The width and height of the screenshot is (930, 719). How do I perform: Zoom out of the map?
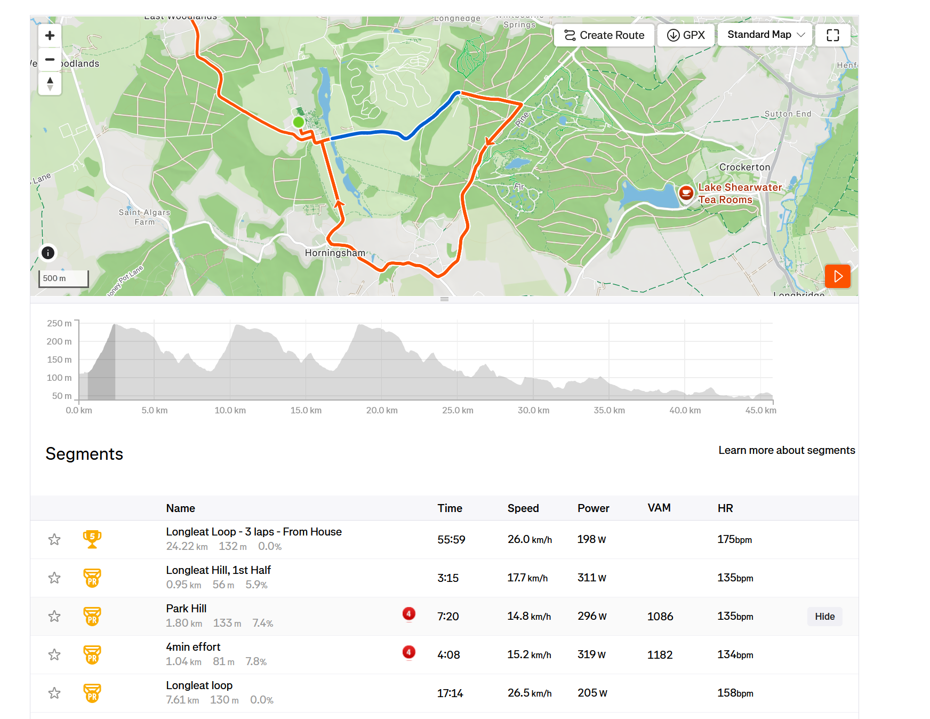50,59
